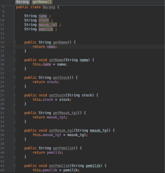Click the fold end marker at line 17
This screenshot has height=173, width=165.
pos(14,51)
